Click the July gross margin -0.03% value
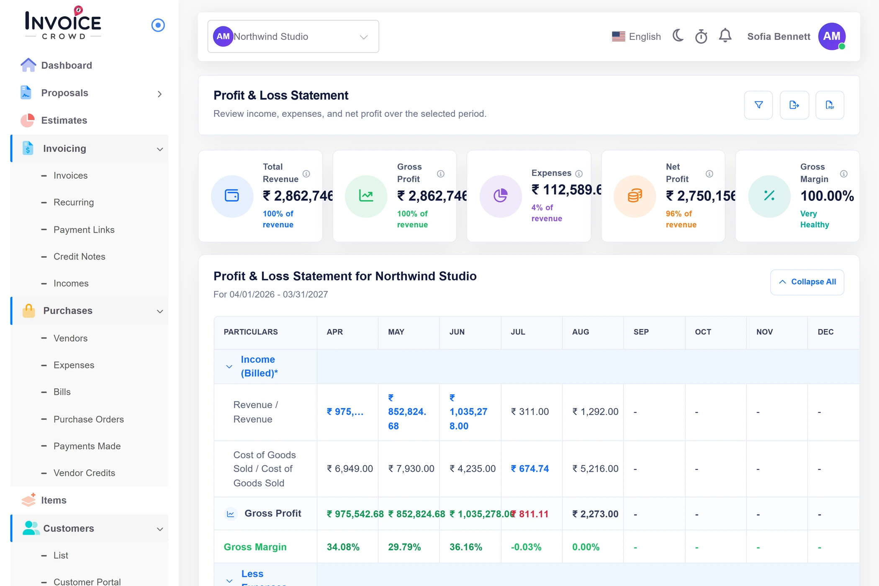The width and height of the screenshot is (879, 586). coord(526,547)
